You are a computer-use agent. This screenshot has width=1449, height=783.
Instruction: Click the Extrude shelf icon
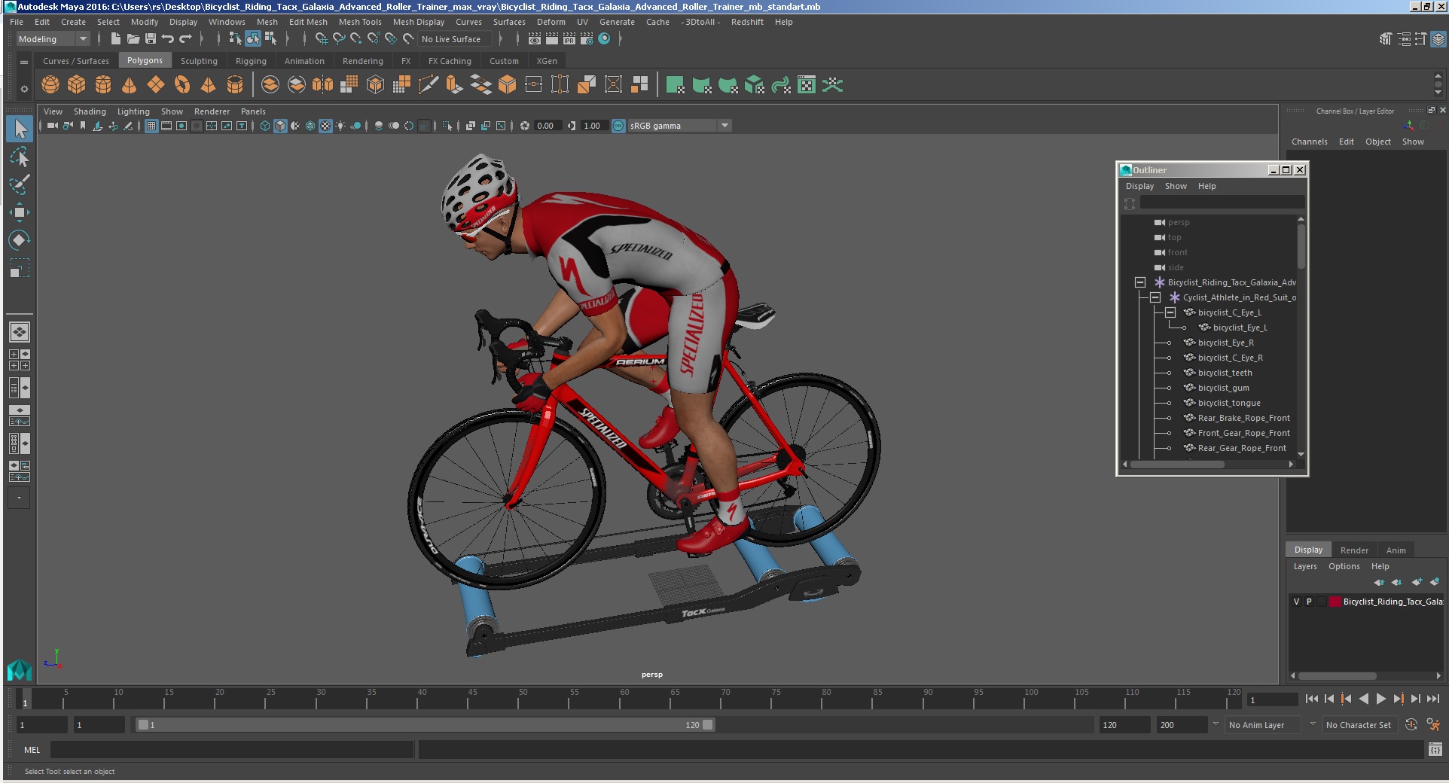coord(454,85)
